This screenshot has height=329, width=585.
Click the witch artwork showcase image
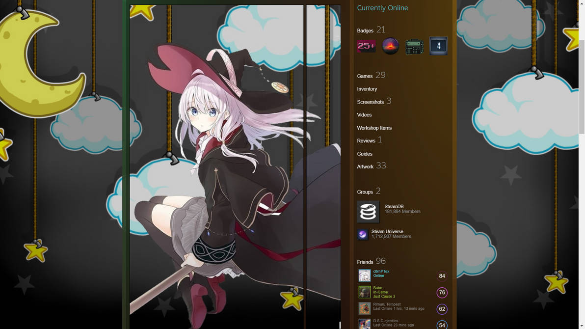[216, 164]
